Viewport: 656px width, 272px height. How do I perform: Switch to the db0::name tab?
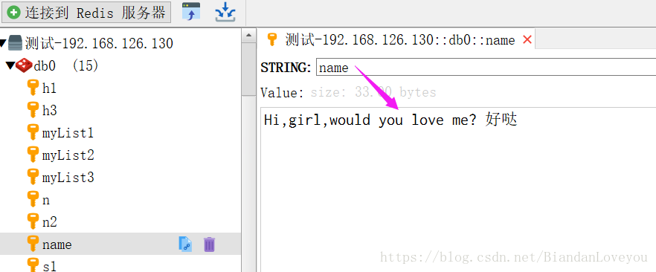(x=396, y=39)
